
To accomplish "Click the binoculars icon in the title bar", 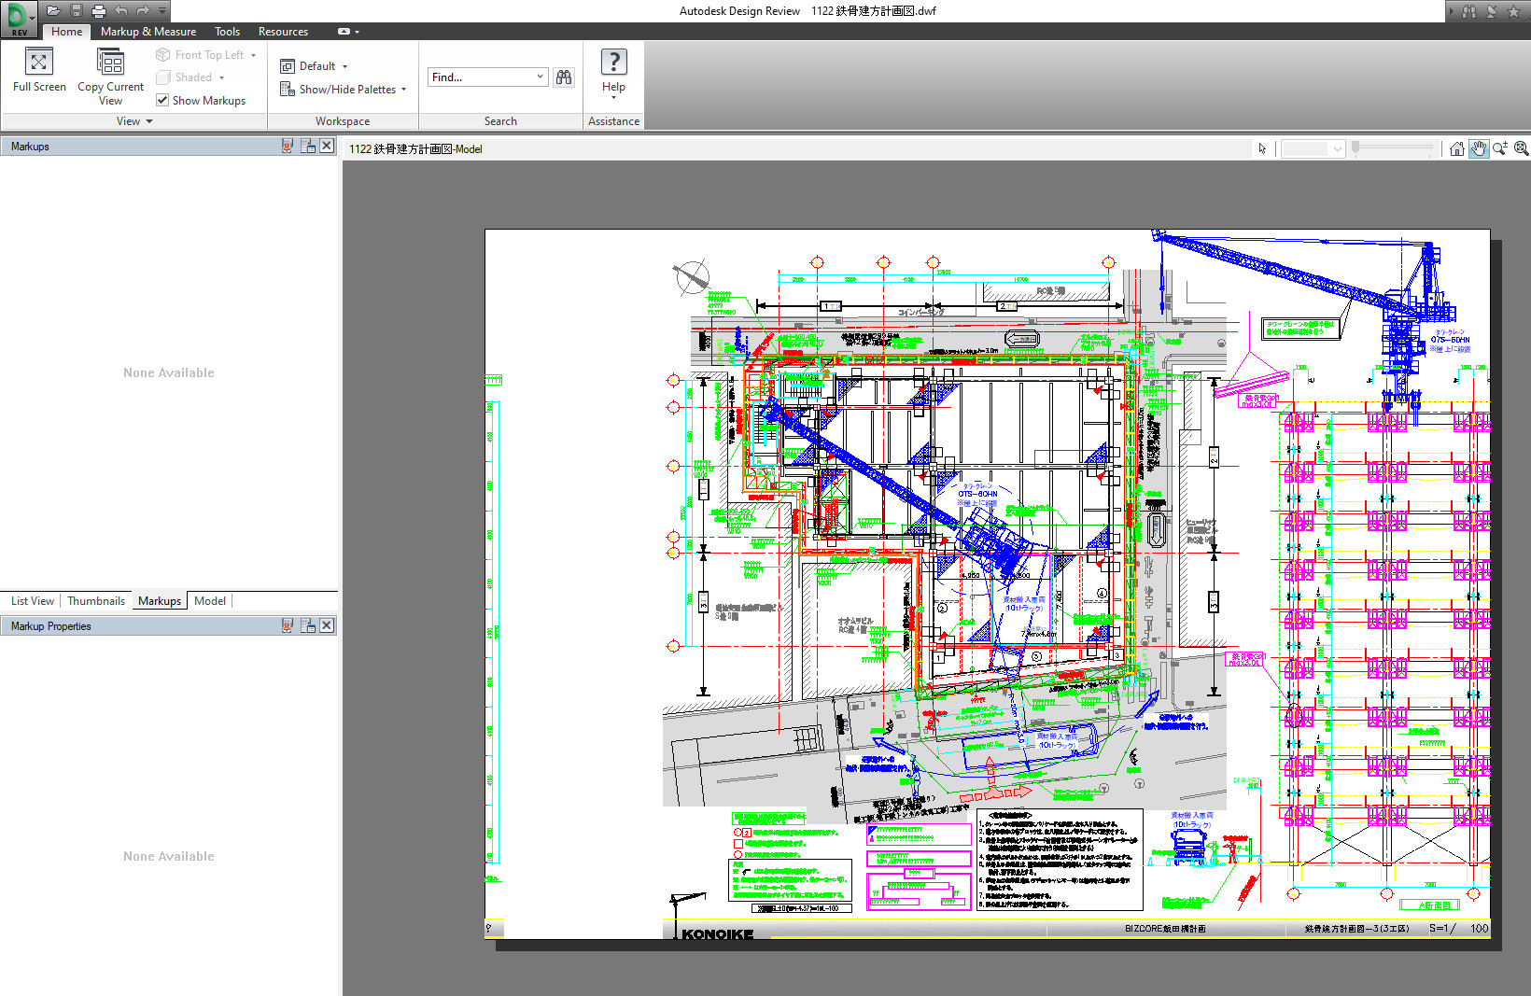I will pyautogui.click(x=1469, y=11).
